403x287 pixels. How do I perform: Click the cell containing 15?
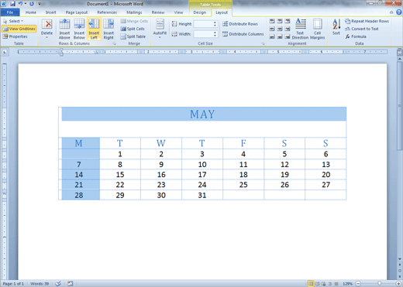click(x=120, y=175)
